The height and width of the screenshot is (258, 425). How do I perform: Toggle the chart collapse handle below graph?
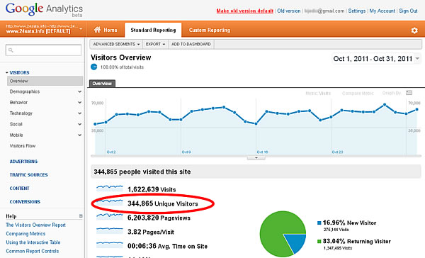pyautogui.click(x=256, y=157)
